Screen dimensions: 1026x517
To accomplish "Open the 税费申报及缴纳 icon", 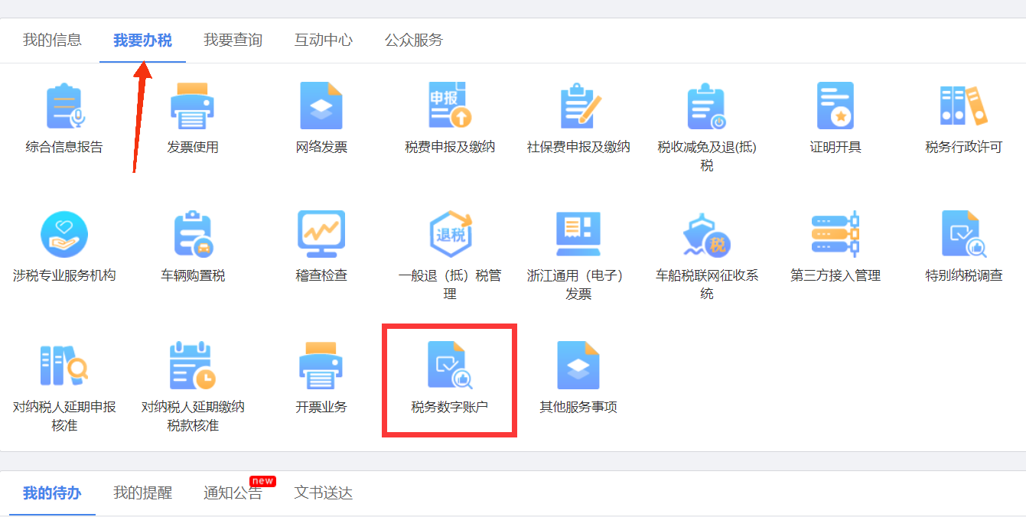I will click(450, 106).
